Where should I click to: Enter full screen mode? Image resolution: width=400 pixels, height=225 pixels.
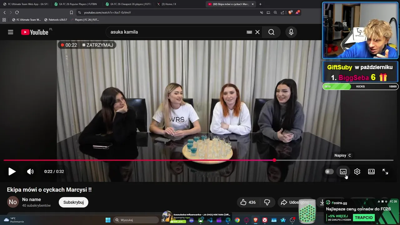point(385,172)
